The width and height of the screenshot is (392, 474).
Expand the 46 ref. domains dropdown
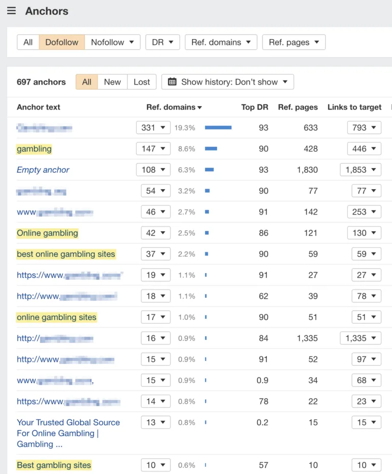[x=156, y=212]
